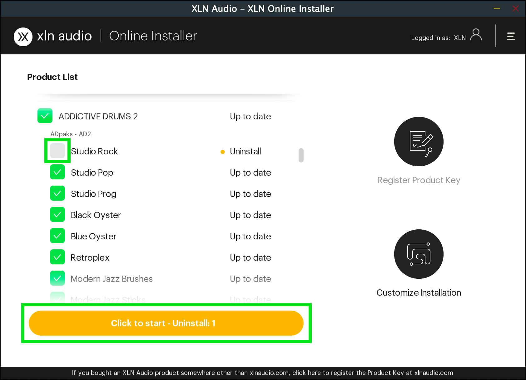Uncheck the Studio Pop checkbox
The width and height of the screenshot is (526, 380).
pos(57,172)
